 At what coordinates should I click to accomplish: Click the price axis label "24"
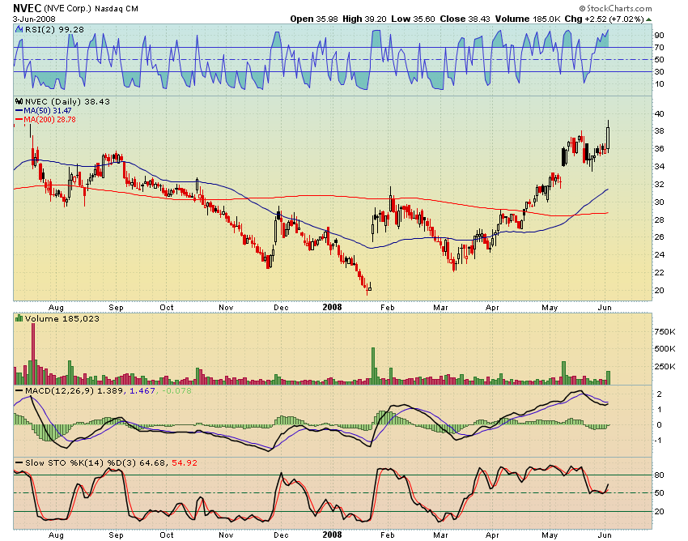(659, 254)
